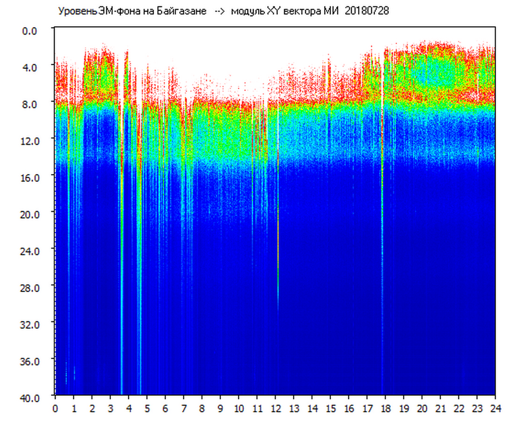This screenshot has width=513, height=422.
Task: Click the 0 hour label on x-axis
Action: pyautogui.click(x=55, y=408)
